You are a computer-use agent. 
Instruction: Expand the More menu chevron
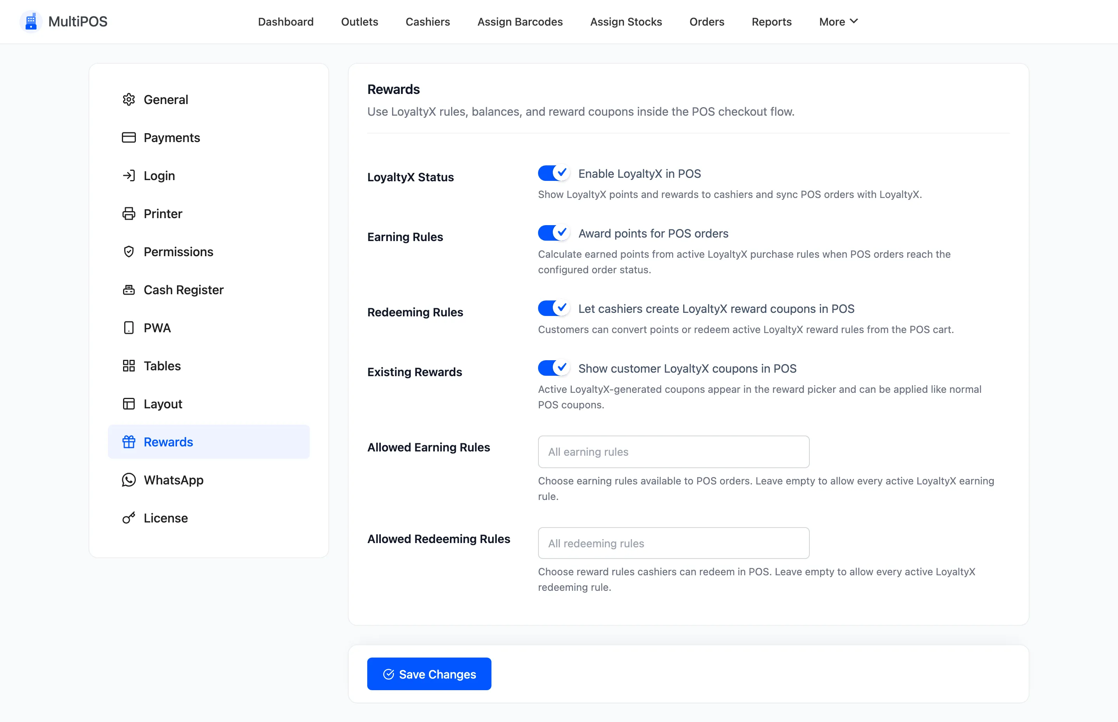click(854, 21)
